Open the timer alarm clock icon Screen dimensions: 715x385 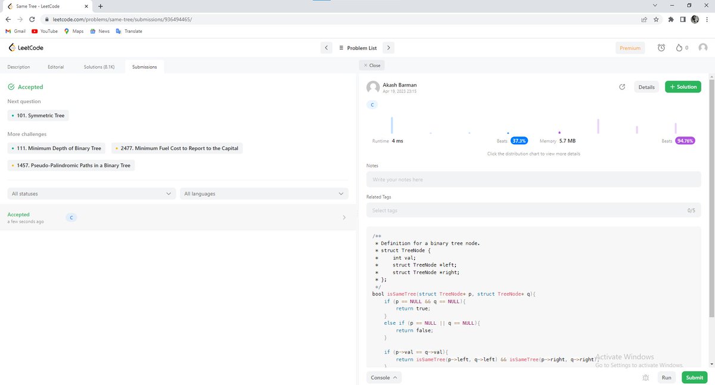pos(661,48)
